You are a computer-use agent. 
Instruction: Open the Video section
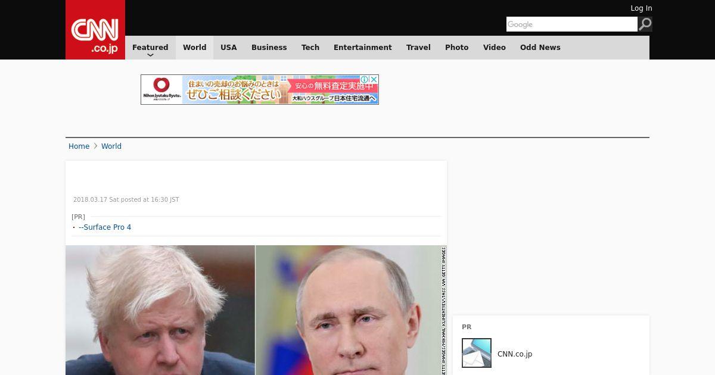(495, 48)
